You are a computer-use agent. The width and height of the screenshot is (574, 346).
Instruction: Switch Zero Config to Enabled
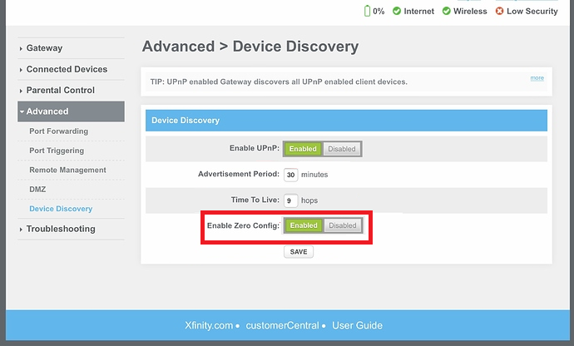[x=304, y=225]
